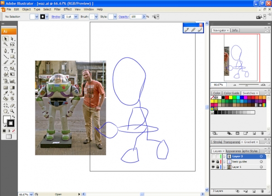Swap fill and stroke colors
Screen dimensions: 272x196
point(14,117)
